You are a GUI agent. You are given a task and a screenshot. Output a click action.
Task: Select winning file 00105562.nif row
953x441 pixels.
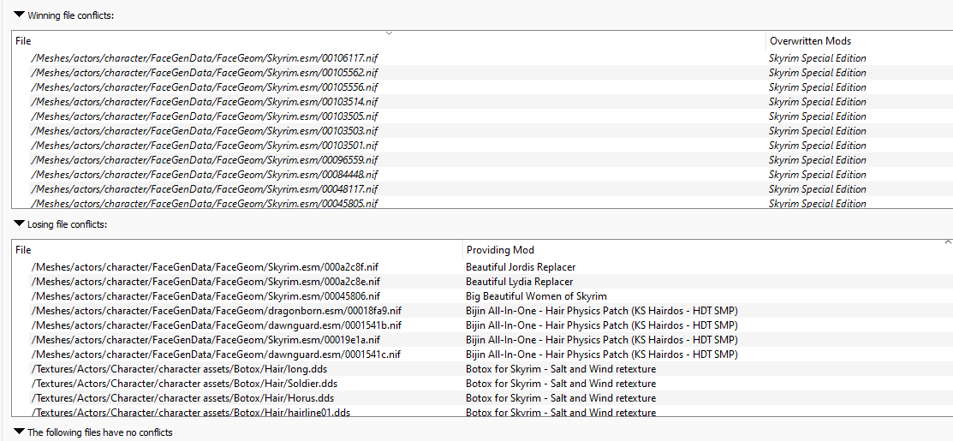coord(483,73)
